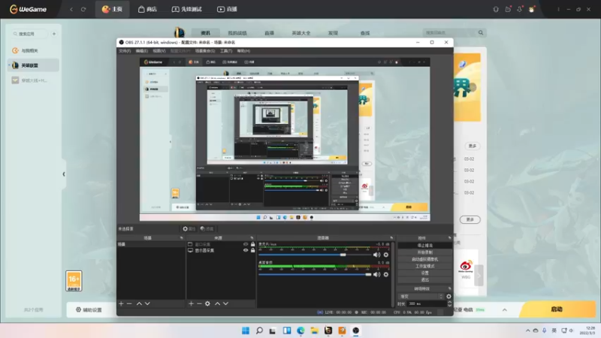Open 工具 menu in OBS
The image size is (601, 338).
[226, 51]
